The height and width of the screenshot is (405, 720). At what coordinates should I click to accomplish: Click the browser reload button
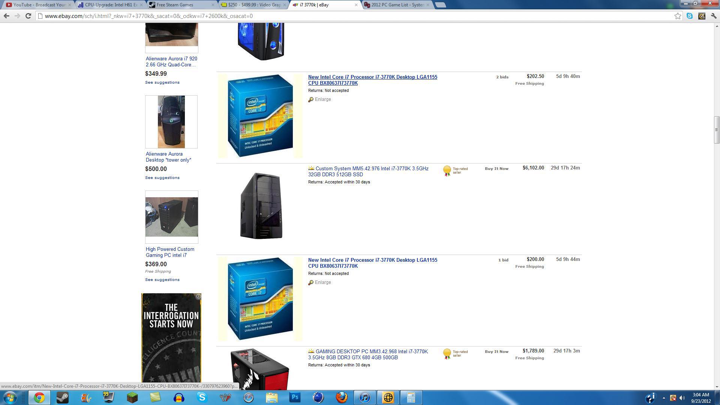pos(28,16)
